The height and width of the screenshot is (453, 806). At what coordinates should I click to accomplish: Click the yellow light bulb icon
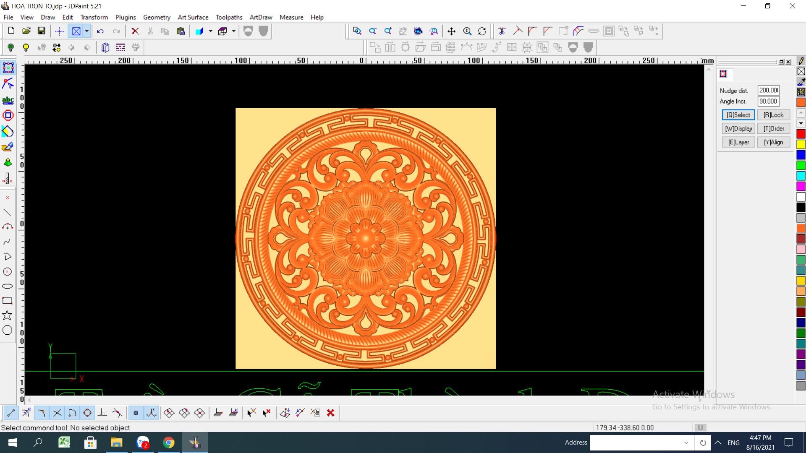[x=26, y=47]
